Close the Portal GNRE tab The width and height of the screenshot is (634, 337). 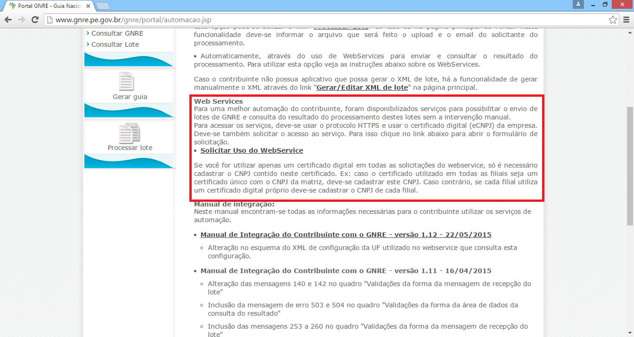coord(88,6)
